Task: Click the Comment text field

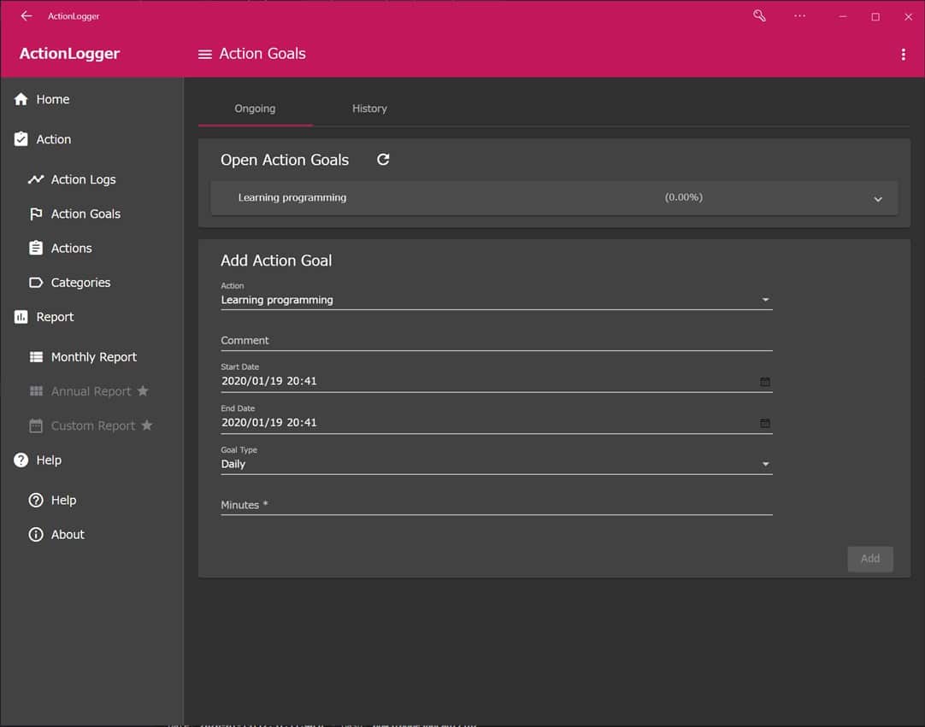Action: pos(496,340)
